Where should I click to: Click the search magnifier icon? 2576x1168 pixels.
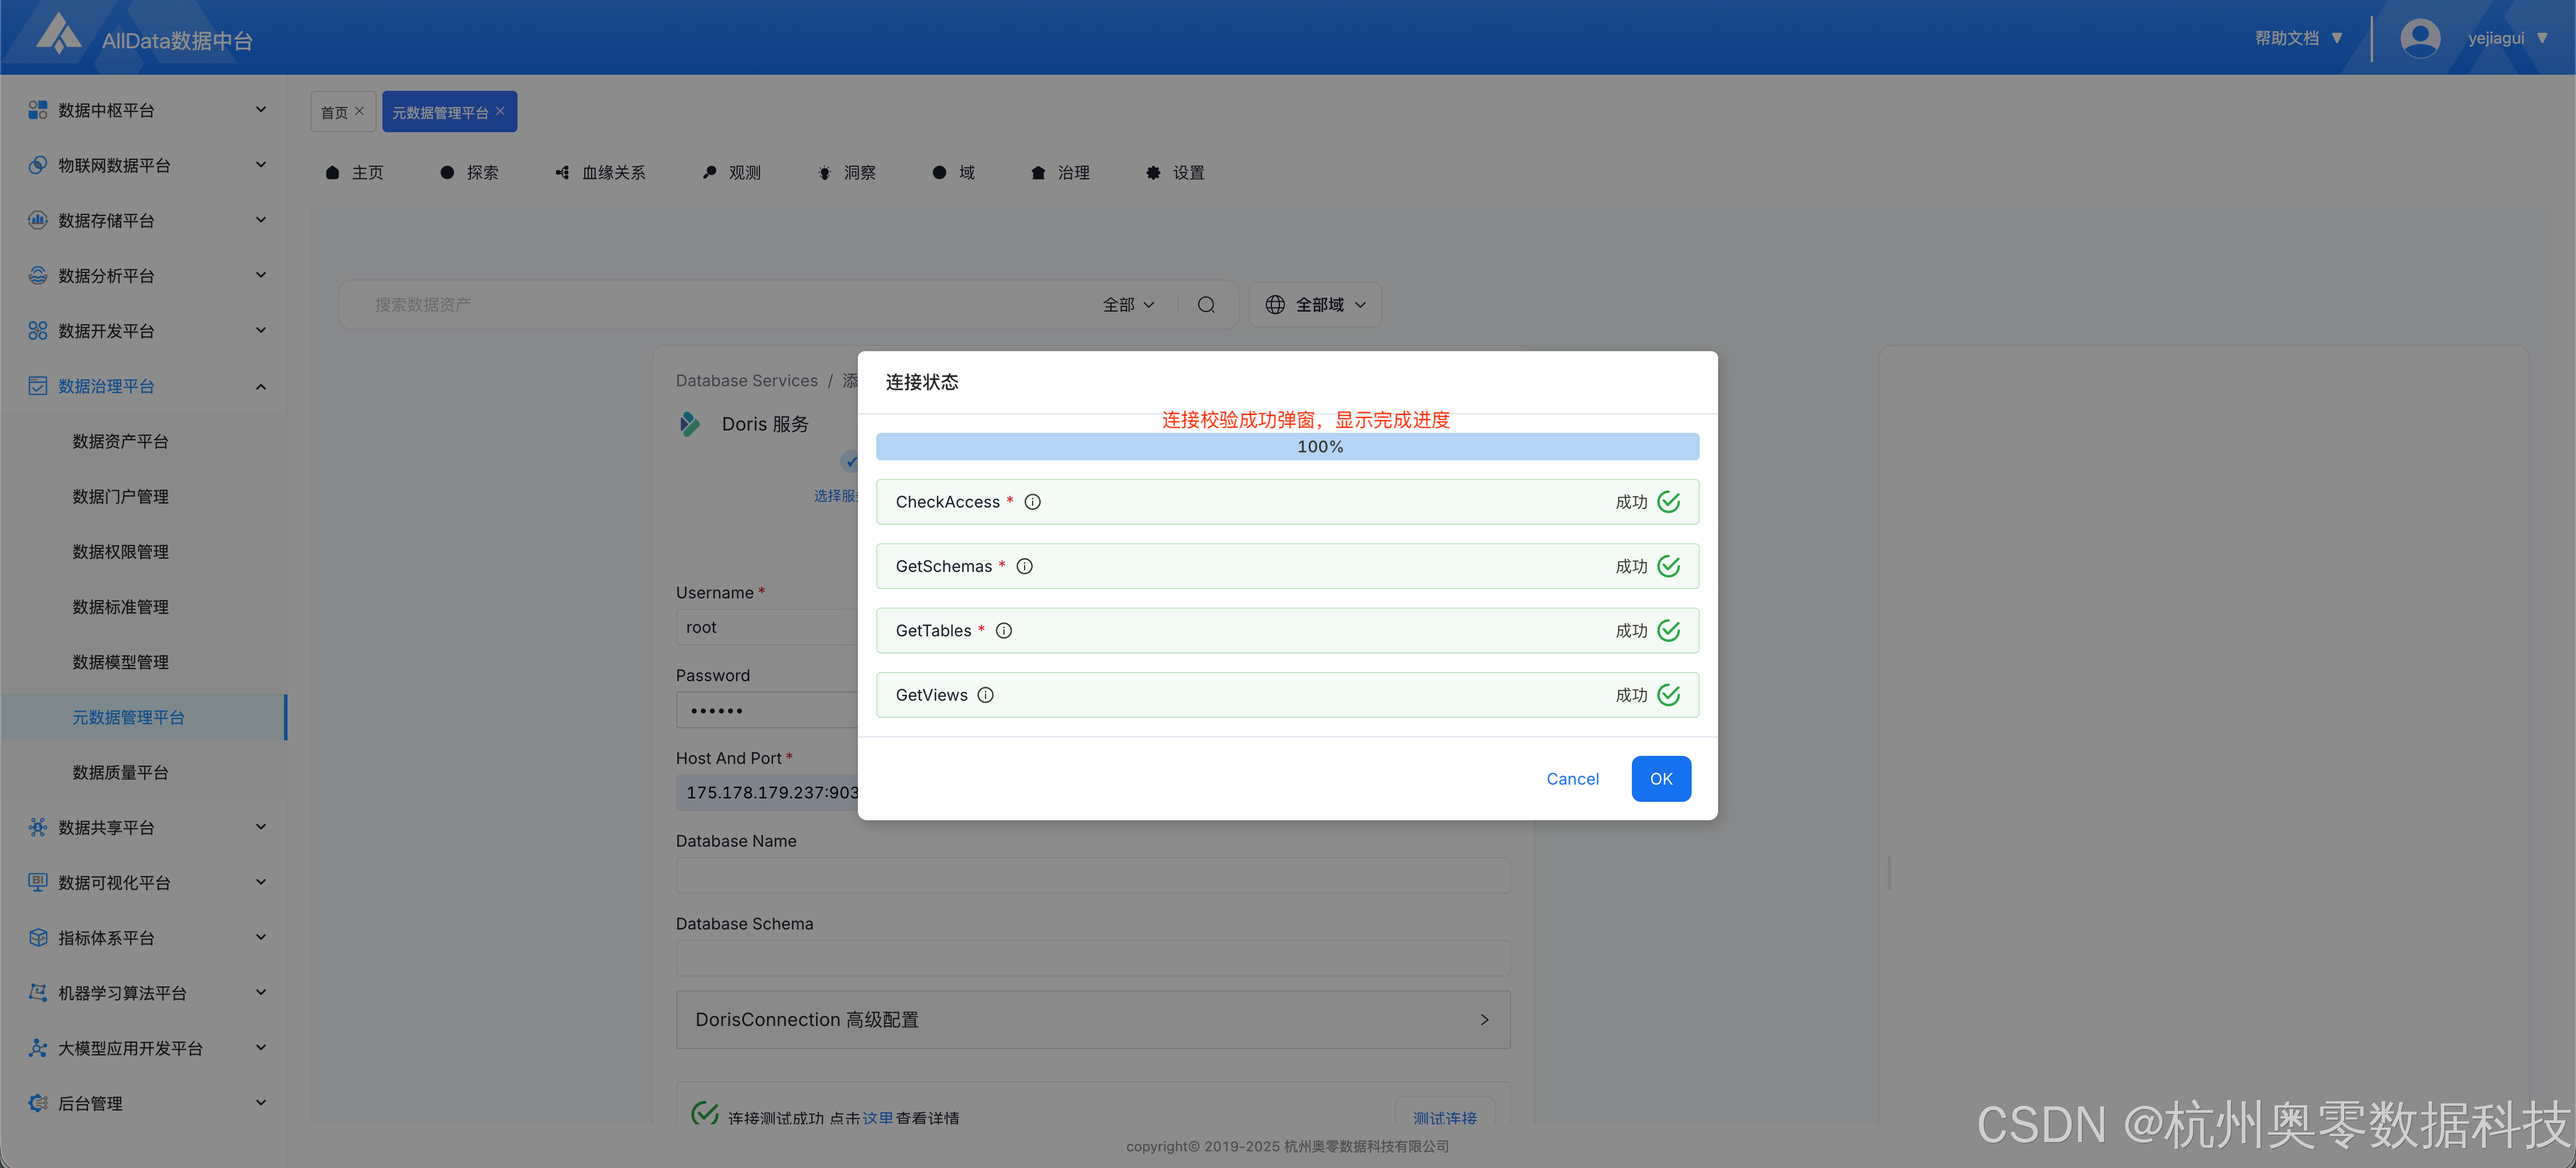point(1206,305)
